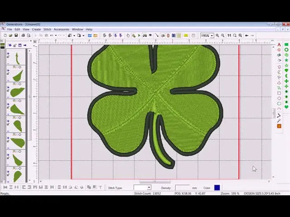Select the circle outline drawing tool
290x217 pixels.
pyautogui.click(x=279, y=99)
